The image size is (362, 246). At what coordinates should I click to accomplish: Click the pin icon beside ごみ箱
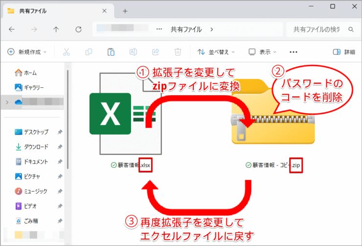pyautogui.click(x=60, y=221)
